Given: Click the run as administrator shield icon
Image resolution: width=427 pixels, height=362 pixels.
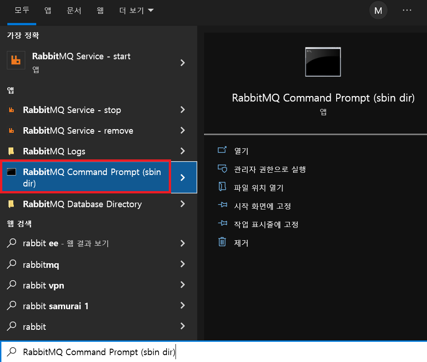Looking at the screenshot, I should (222, 169).
